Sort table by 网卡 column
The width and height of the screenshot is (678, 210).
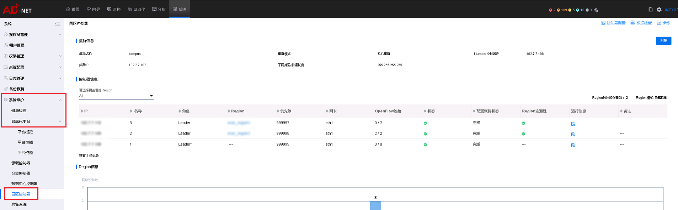coord(327,111)
